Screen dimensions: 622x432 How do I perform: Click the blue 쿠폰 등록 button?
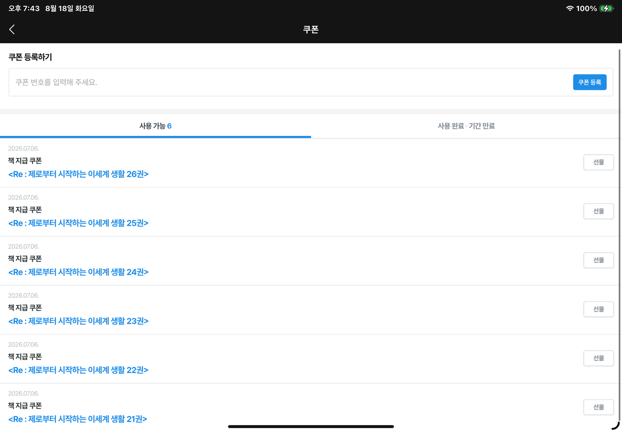point(589,82)
